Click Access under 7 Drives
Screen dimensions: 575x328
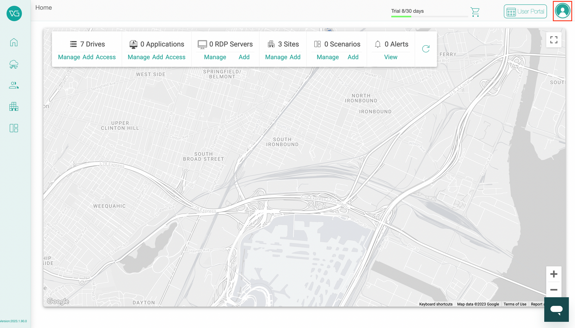[106, 57]
